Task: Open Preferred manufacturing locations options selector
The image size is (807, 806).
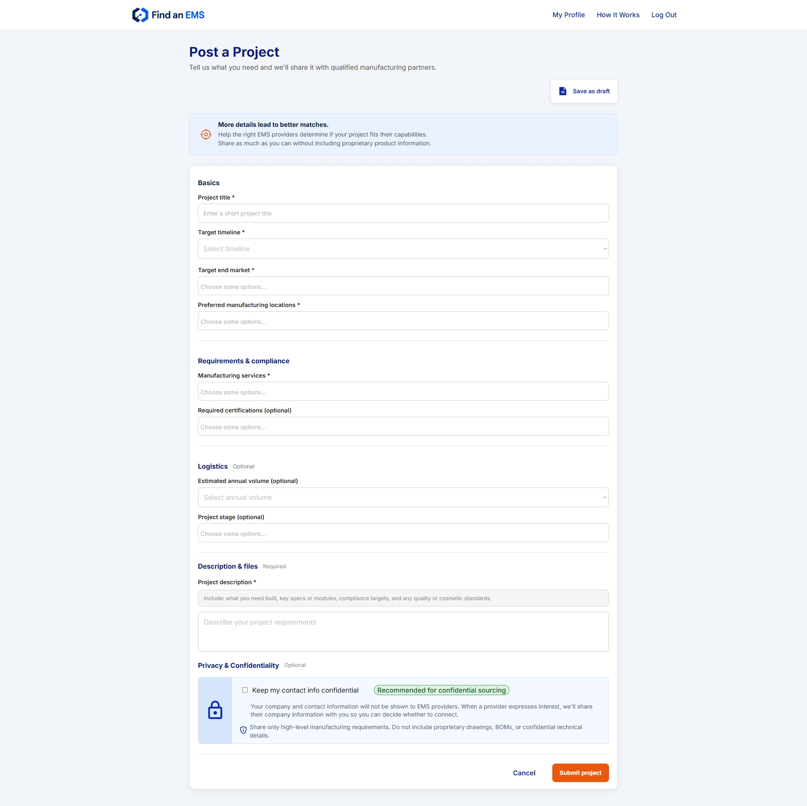Action: (x=403, y=321)
